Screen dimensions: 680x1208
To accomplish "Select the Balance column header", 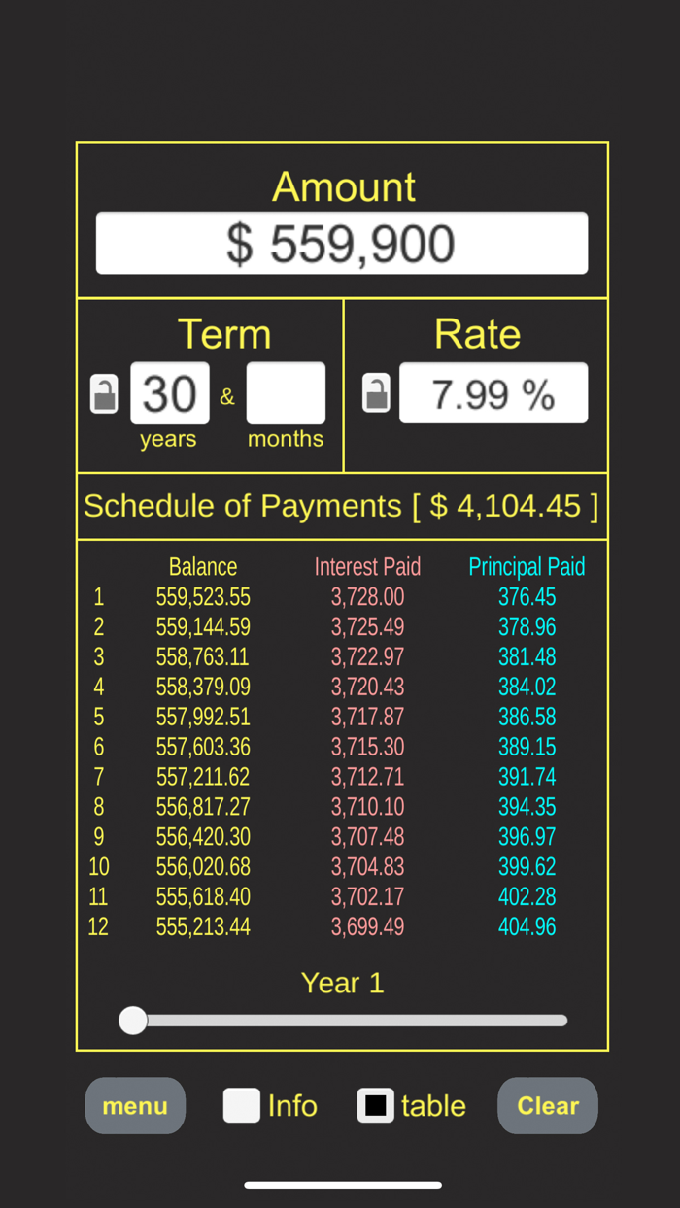I will pos(203,566).
